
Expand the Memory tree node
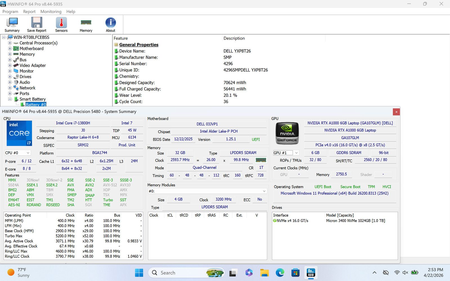[10, 54]
